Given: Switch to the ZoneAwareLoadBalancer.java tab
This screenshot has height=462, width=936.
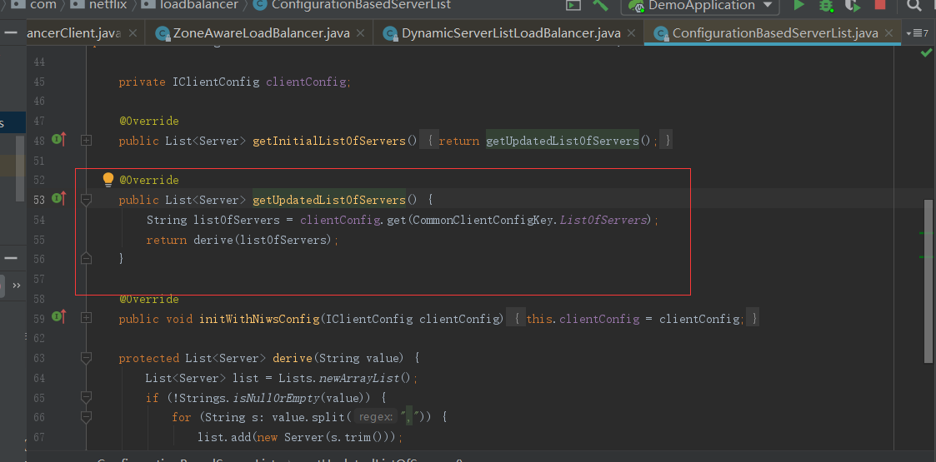Looking at the screenshot, I should (259, 34).
